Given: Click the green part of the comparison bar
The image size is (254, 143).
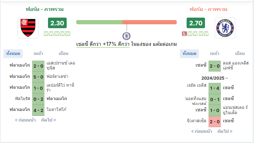Looking at the screenshot, I should click(x=99, y=22).
